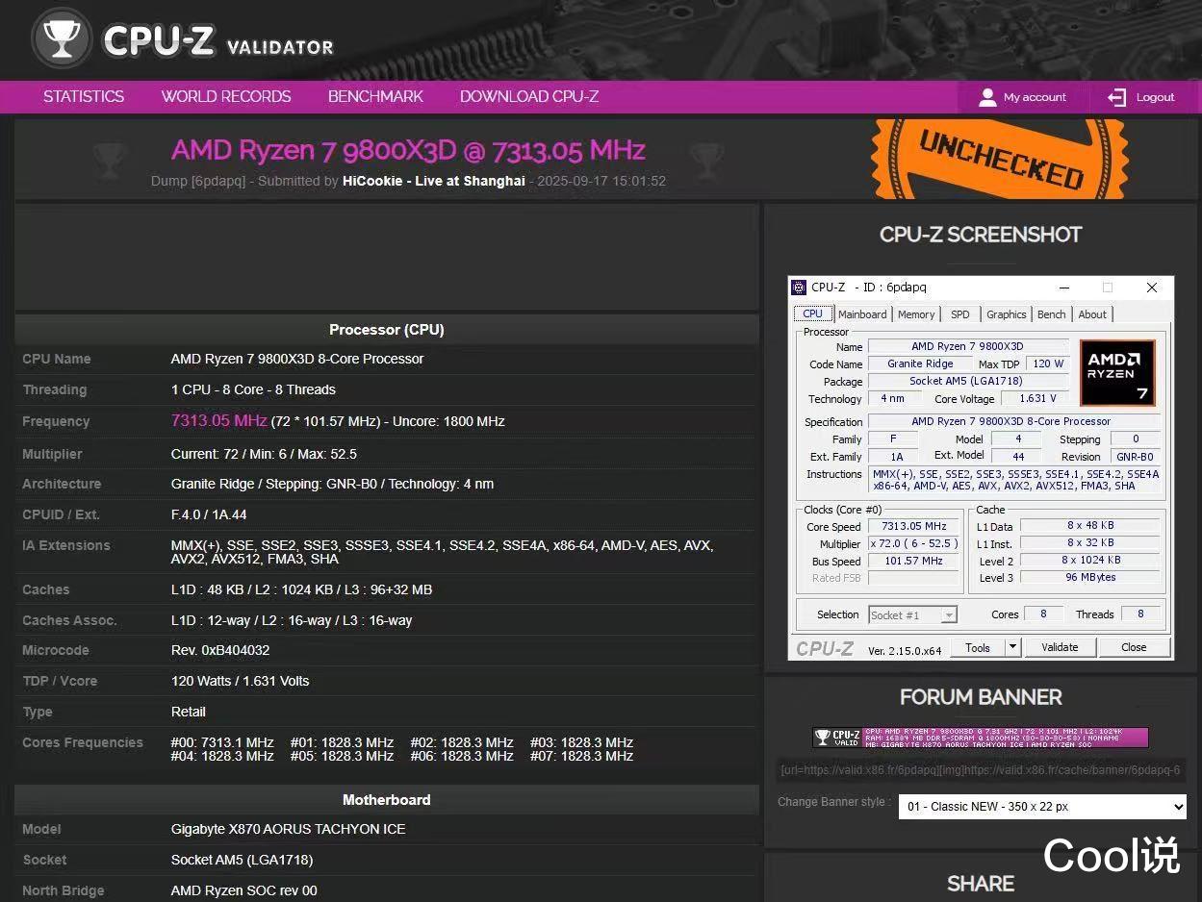
Task: Click the forum banner thumbnail image
Action: click(981, 738)
